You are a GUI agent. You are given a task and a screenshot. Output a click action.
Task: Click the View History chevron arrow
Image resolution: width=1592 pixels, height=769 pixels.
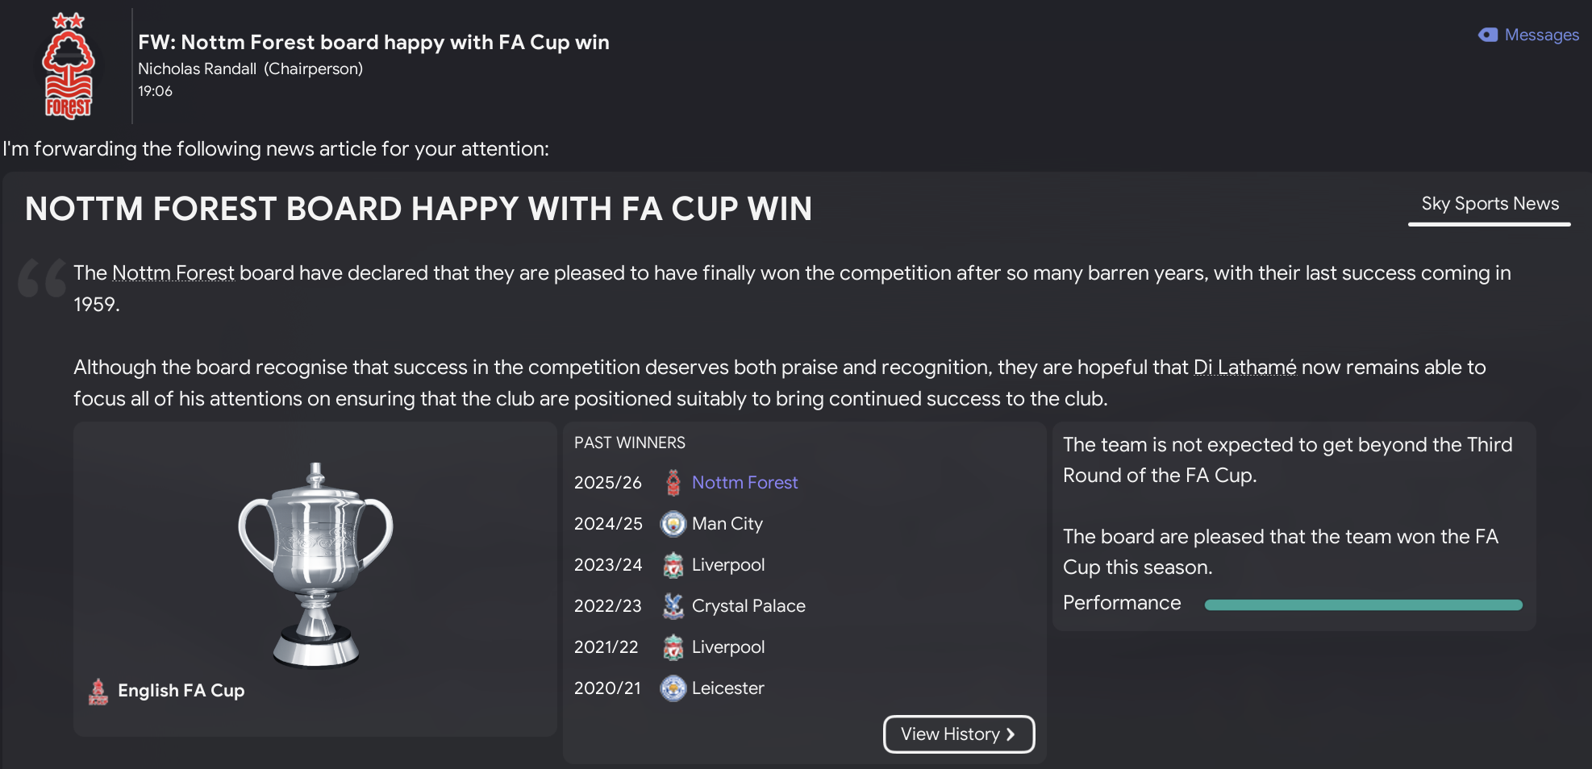click(x=1011, y=734)
